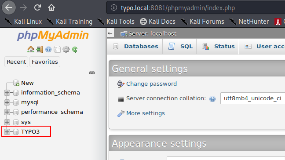Select the sys database name
This screenshot has width=285, height=160.
coord(26,122)
